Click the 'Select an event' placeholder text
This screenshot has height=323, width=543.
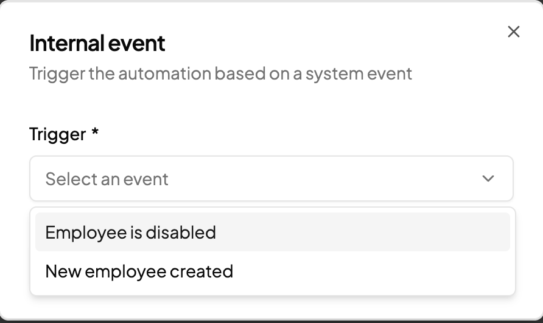(107, 179)
